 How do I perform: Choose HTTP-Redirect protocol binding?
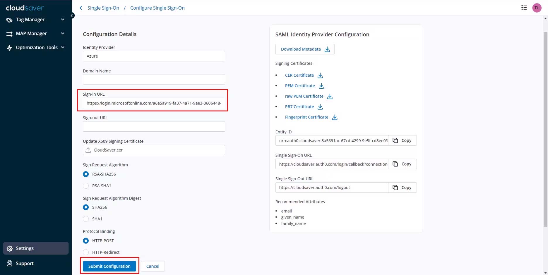86,252
